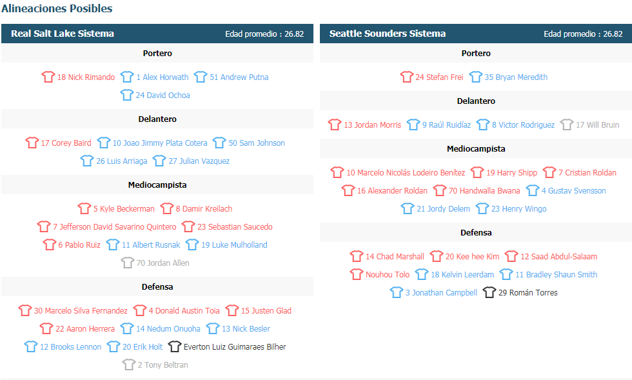The image size is (632, 380).
Task: Click the red jersey icon next to Nouhou Tolo
Action: click(x=356, y=274)
